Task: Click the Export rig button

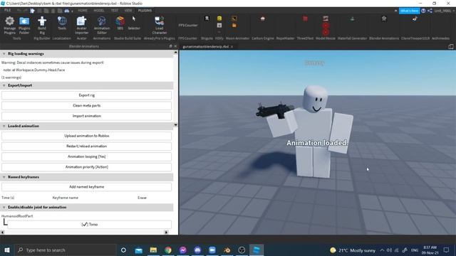Action: click(x=87, y=95)
